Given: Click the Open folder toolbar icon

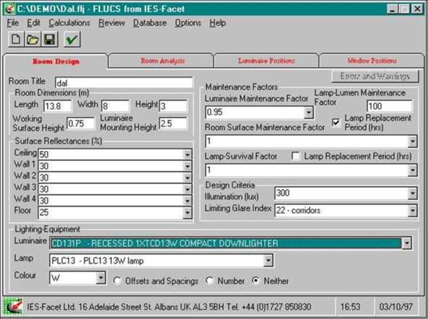Looking at the screenshot, I should tap(33, 40).
